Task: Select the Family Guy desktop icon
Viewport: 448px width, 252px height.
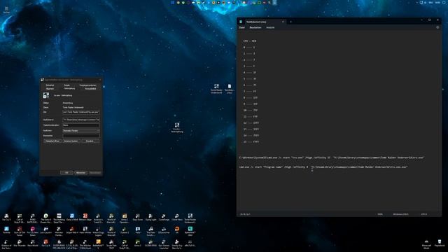Action: click(x=177, y=244)
